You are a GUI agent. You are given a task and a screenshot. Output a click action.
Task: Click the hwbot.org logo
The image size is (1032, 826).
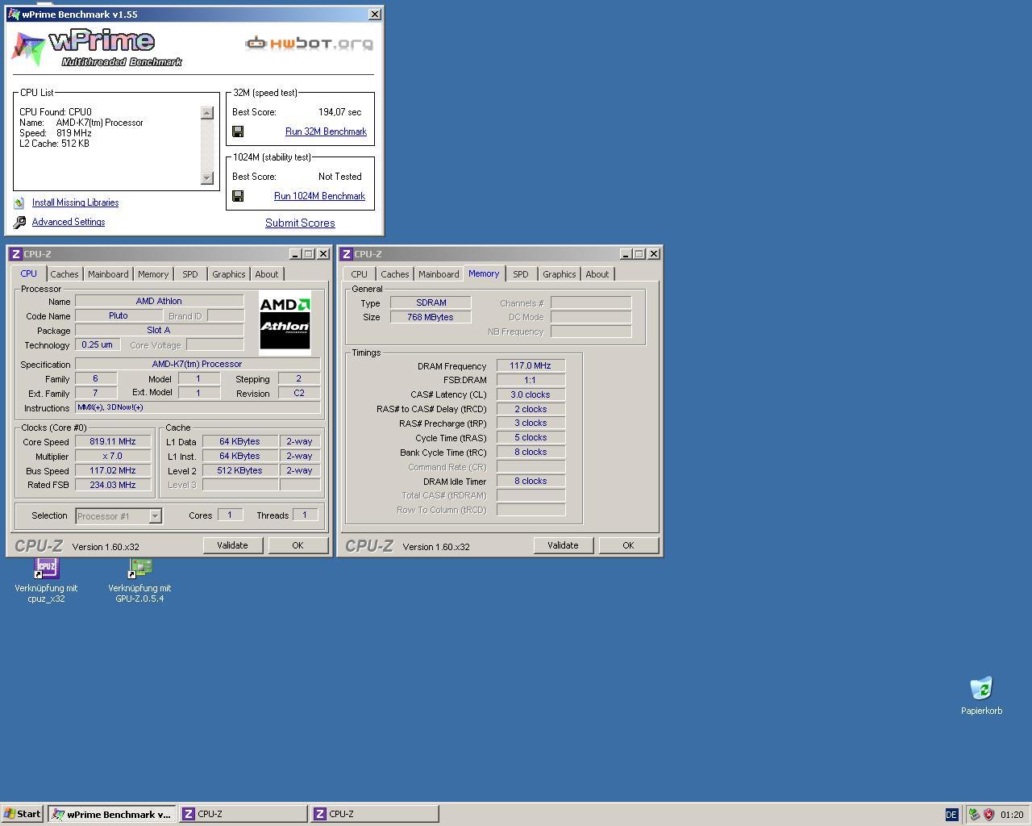click(310, 43)
